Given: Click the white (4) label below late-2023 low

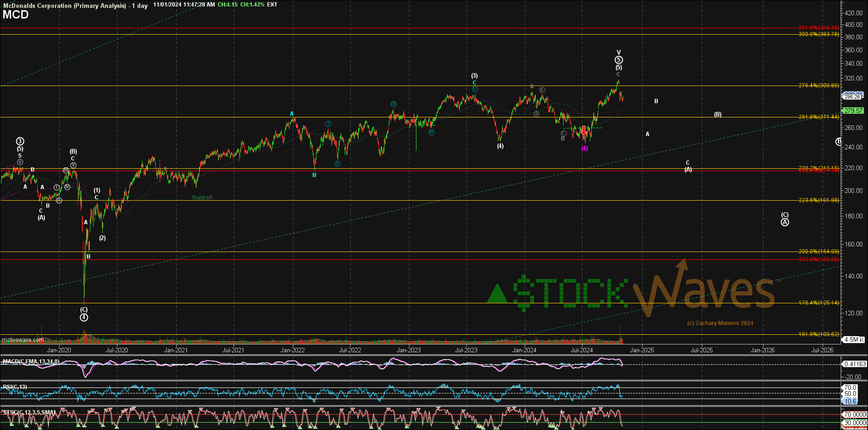Looking at the screenshot, I should [x=500, y=146].
